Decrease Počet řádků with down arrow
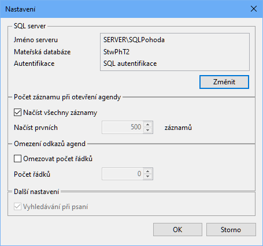 (x=148, y=177)
